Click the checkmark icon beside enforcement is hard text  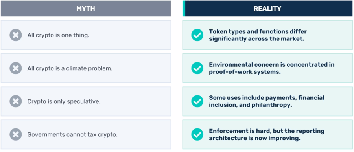197,134
